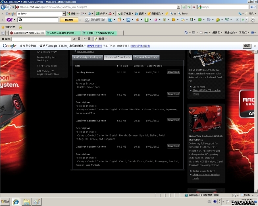Click the Order yours today link

click(203, 171)
